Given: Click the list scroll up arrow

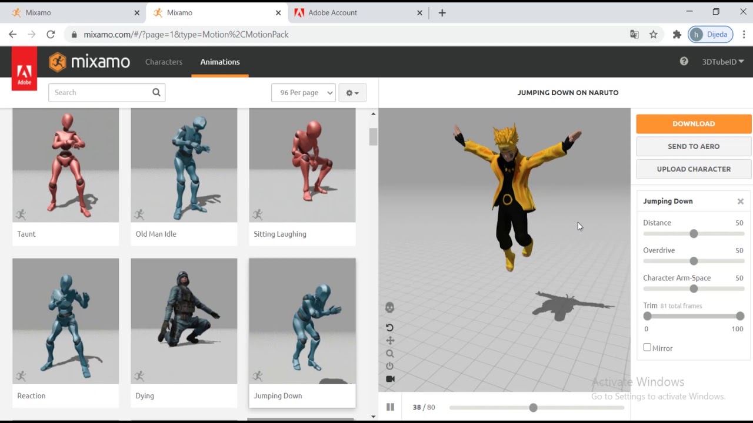Looking at the screenshot, I should 373,113.
